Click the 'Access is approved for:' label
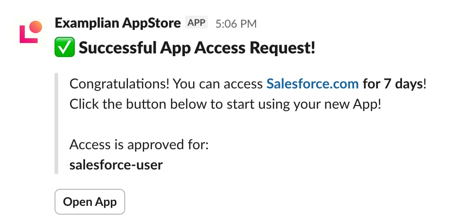This screenshot has height=222, width=451. [x=139, y=145]
